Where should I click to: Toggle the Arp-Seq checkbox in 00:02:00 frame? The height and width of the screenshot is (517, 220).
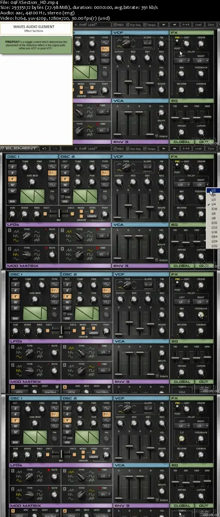(x=127, y=24)
